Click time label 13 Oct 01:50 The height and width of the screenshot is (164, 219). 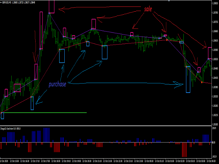tap(169, 161)
